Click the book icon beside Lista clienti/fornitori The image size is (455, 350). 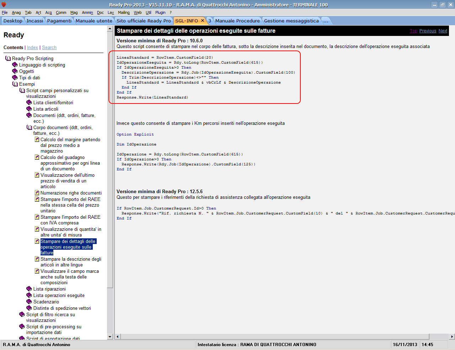coord(29,102)
